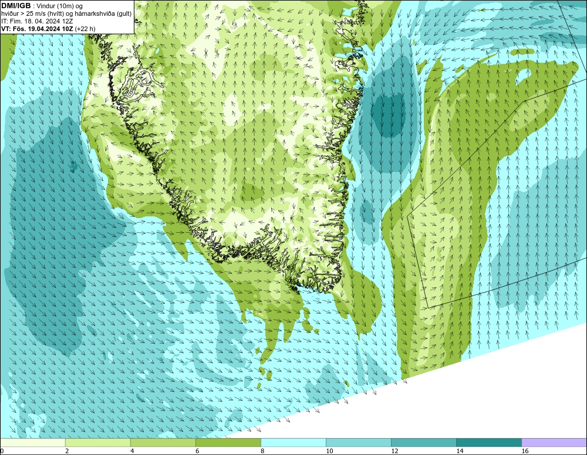The image size is (587, 455).
Task: Click the 0–2 m/s pale yellow legend swatch
Action: point(33,443)
